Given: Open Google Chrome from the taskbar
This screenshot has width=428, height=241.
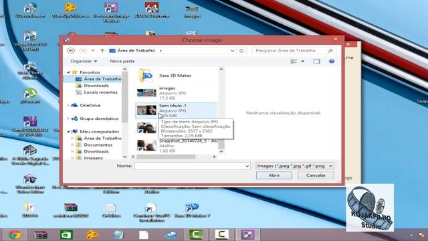Looking at the screenshot, I should tap(14, 235).
